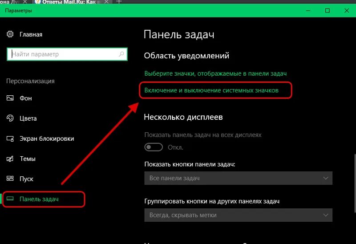Click Показать кнопки панели задач label

coord(190,164)
